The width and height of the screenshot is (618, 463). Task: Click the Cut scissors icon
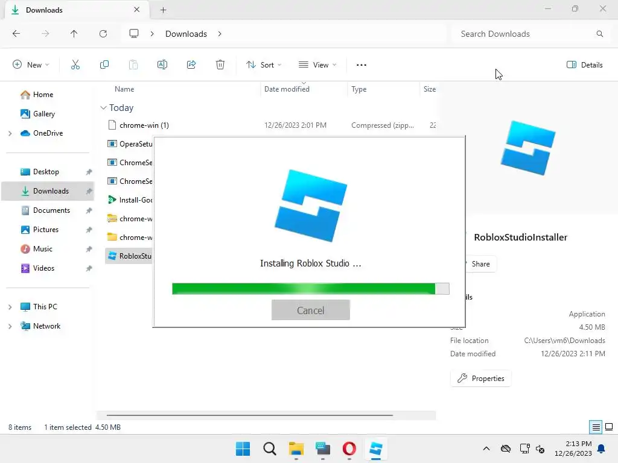click(x=75, y=65)
